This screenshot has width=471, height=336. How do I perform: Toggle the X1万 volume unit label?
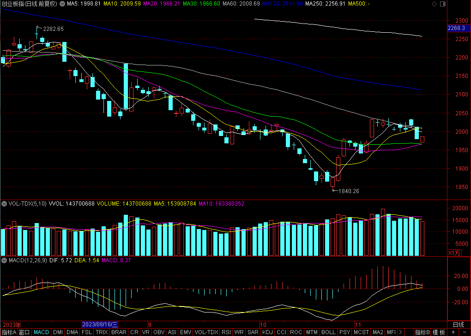point(454,253)
